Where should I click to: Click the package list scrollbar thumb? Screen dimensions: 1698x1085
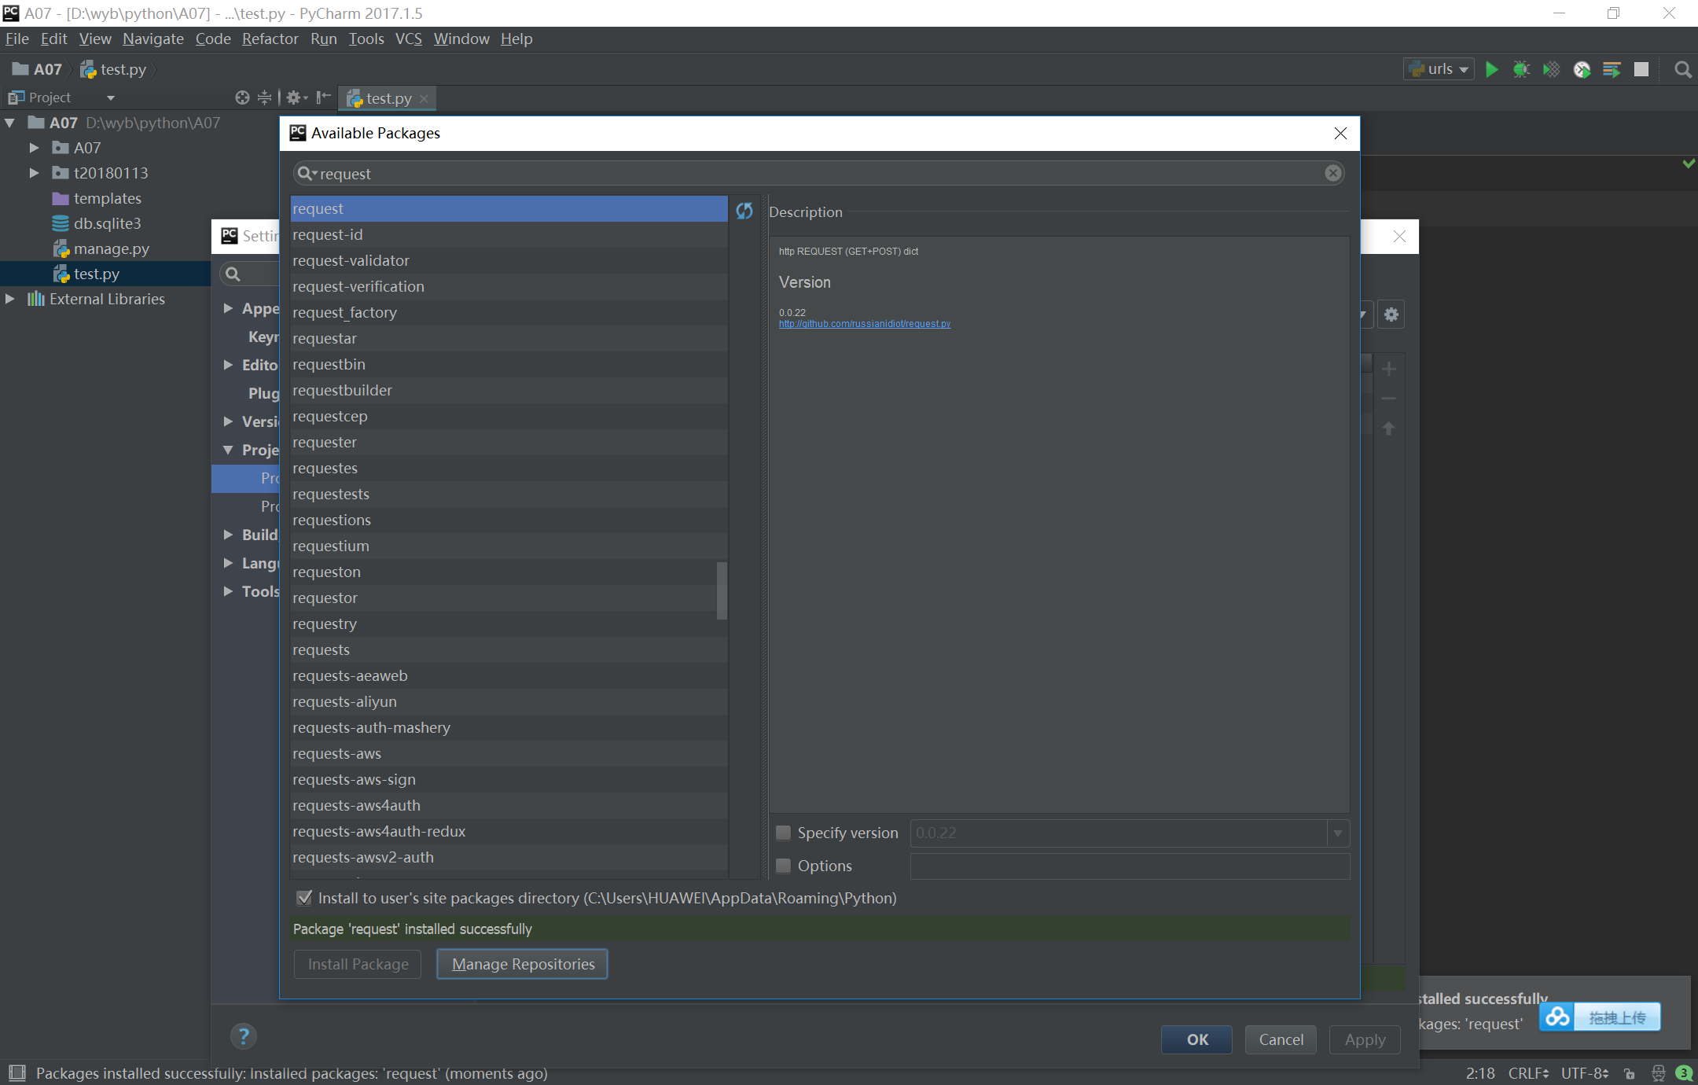click(722, 590)
